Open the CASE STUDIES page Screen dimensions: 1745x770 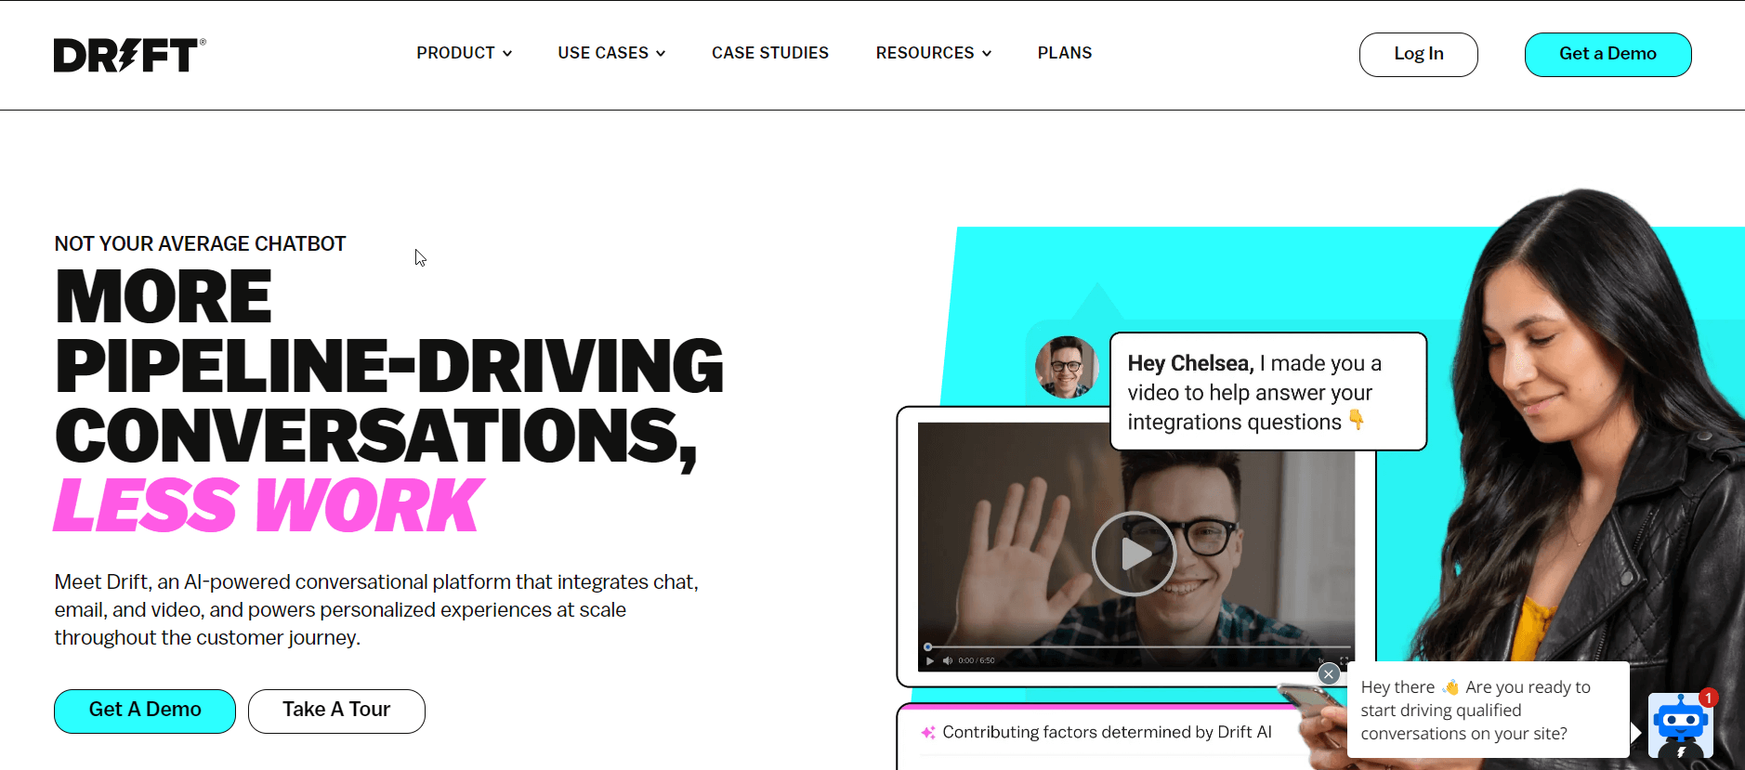tap(770, 53)
